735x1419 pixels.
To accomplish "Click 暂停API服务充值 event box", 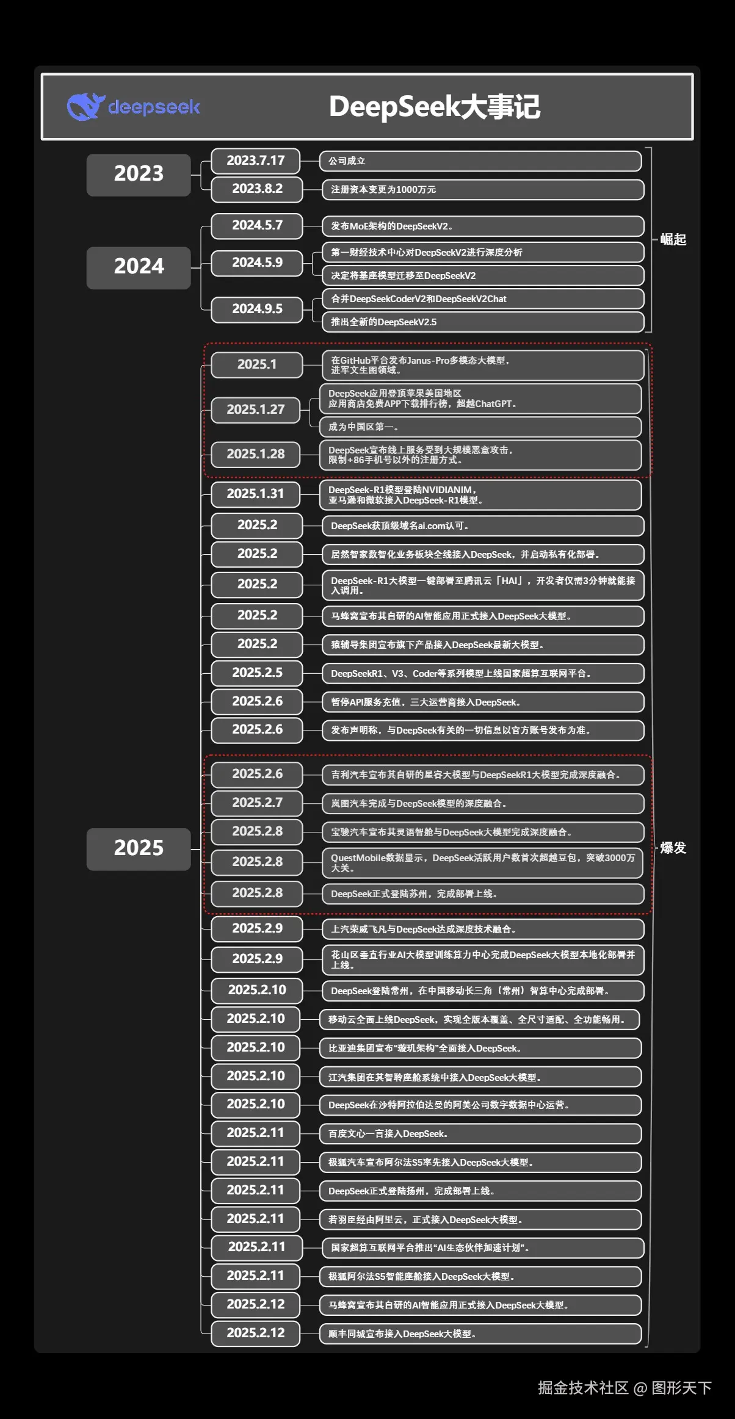I will pyautogui.click(x=483, y=702).
